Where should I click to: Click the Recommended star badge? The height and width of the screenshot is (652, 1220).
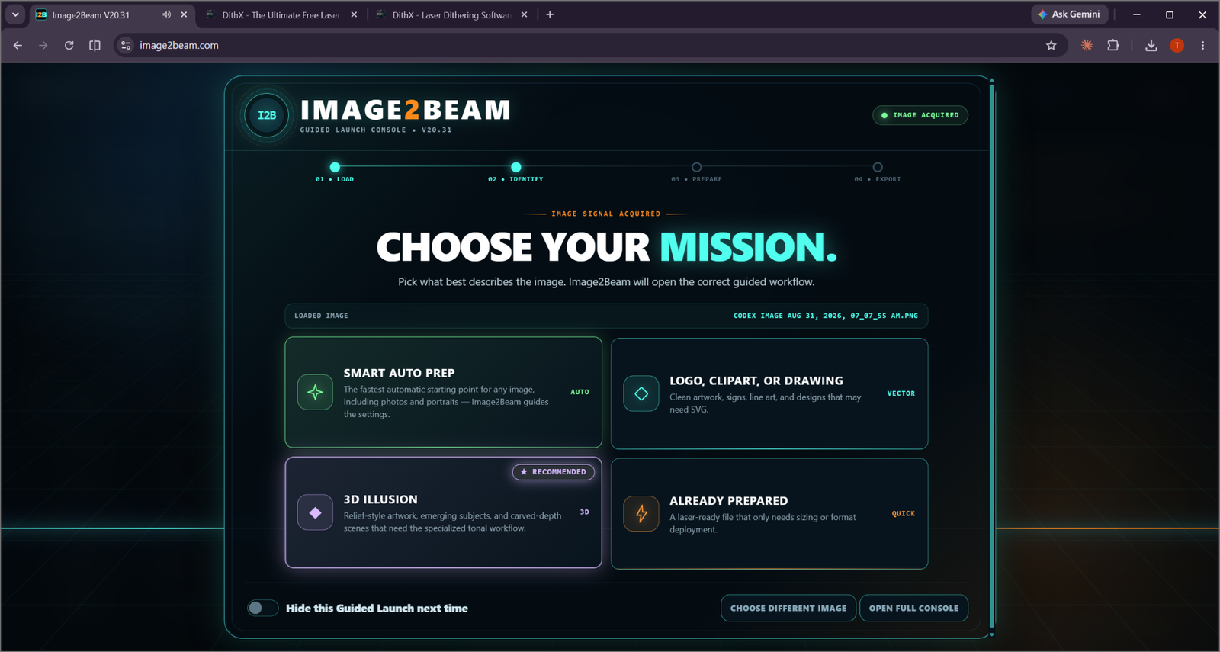coord(554,472)
